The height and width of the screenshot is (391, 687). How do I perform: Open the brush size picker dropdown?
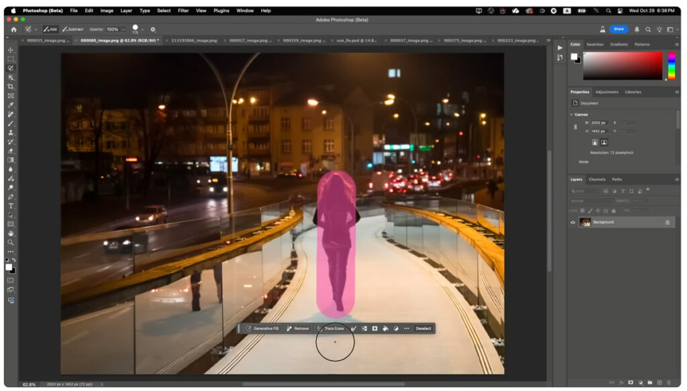pos(143,30)
